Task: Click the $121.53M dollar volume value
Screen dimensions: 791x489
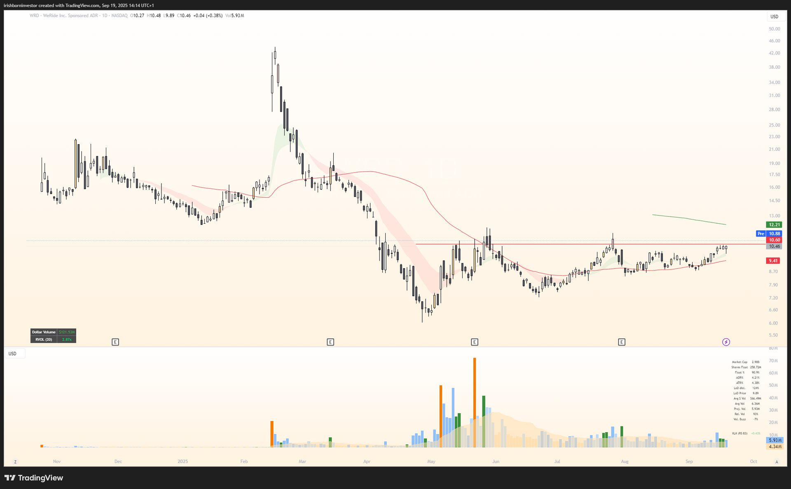Action: (x=67, y=332)
